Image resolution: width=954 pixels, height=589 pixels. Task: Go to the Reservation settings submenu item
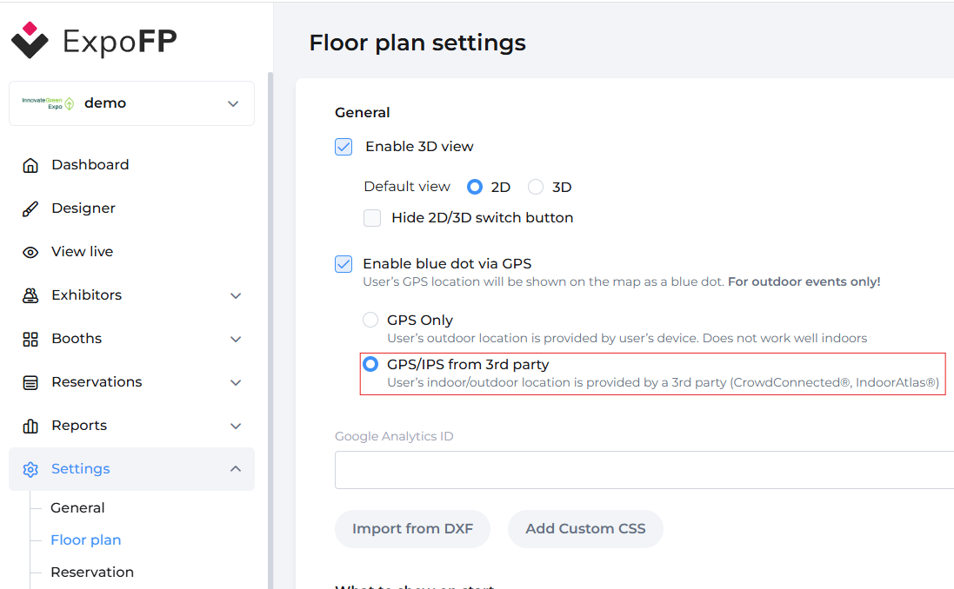[x=92, y=572]
